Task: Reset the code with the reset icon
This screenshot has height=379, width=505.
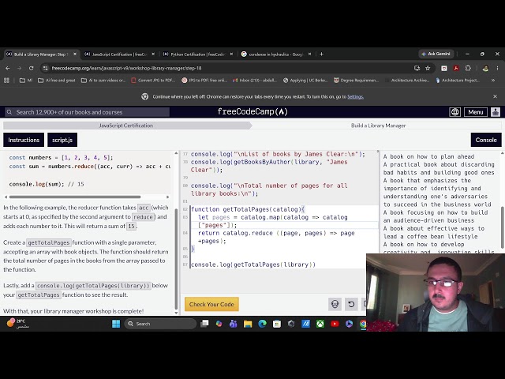Action: (x=351, y=304)
